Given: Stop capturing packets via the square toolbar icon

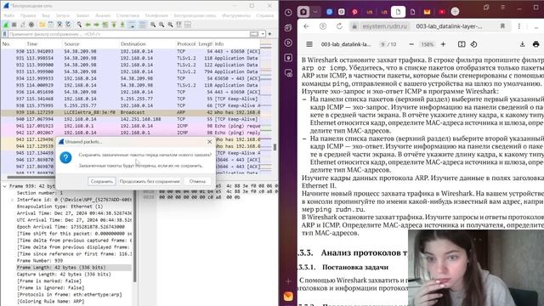Looking at the screenshot, I should click(x=14, y=25).
